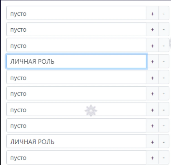171x165 pixels.
Task: Select the lower ЛИЧНАЯ РОЛЬ input field
Action: (x=76, y=141)
